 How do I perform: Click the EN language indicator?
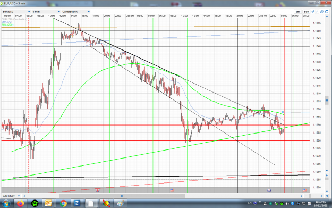pos(250,203)
